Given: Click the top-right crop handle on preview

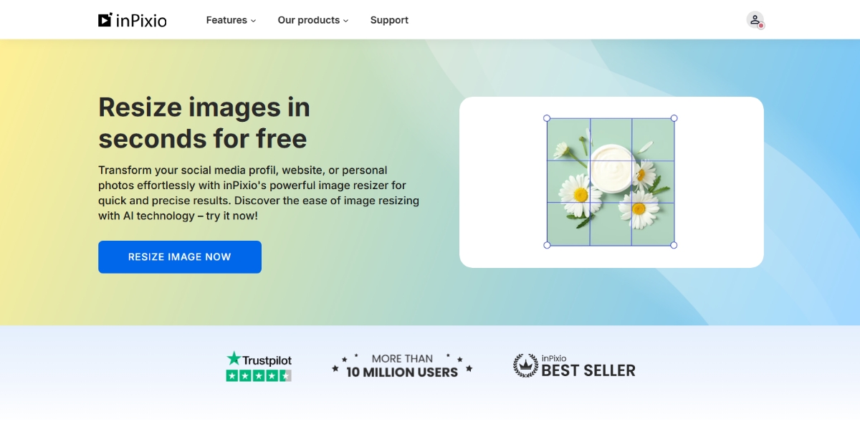Looking at the screenshot, I should [x=674, y=118].
